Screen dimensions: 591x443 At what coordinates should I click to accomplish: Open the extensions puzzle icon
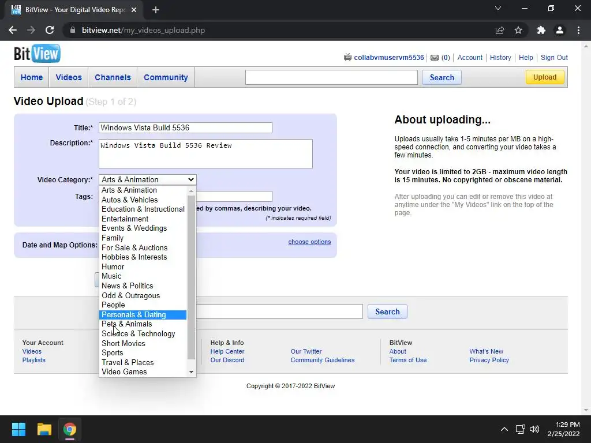(x=541, y=30)
